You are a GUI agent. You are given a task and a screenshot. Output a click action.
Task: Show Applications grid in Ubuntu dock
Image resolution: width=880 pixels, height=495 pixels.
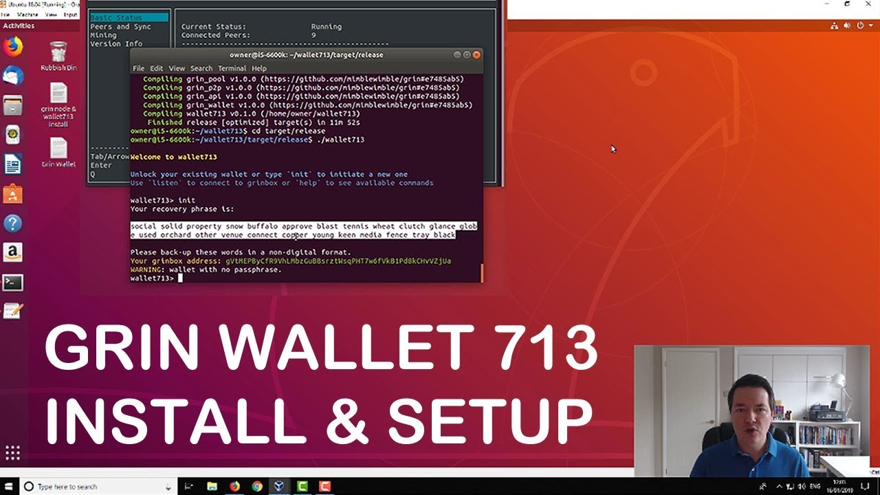12,452
